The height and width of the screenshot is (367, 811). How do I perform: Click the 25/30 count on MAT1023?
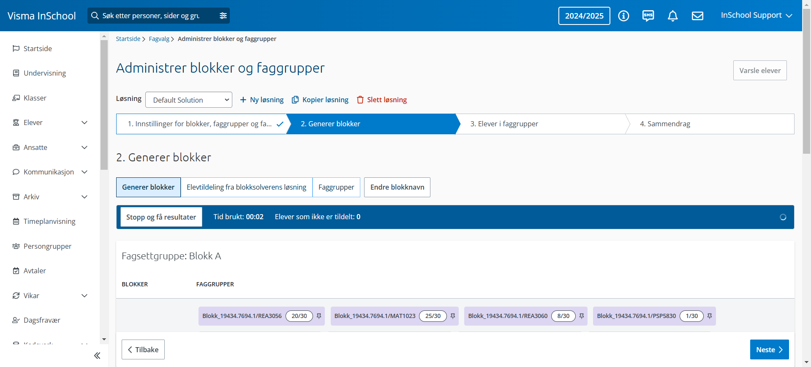[433, 316]
